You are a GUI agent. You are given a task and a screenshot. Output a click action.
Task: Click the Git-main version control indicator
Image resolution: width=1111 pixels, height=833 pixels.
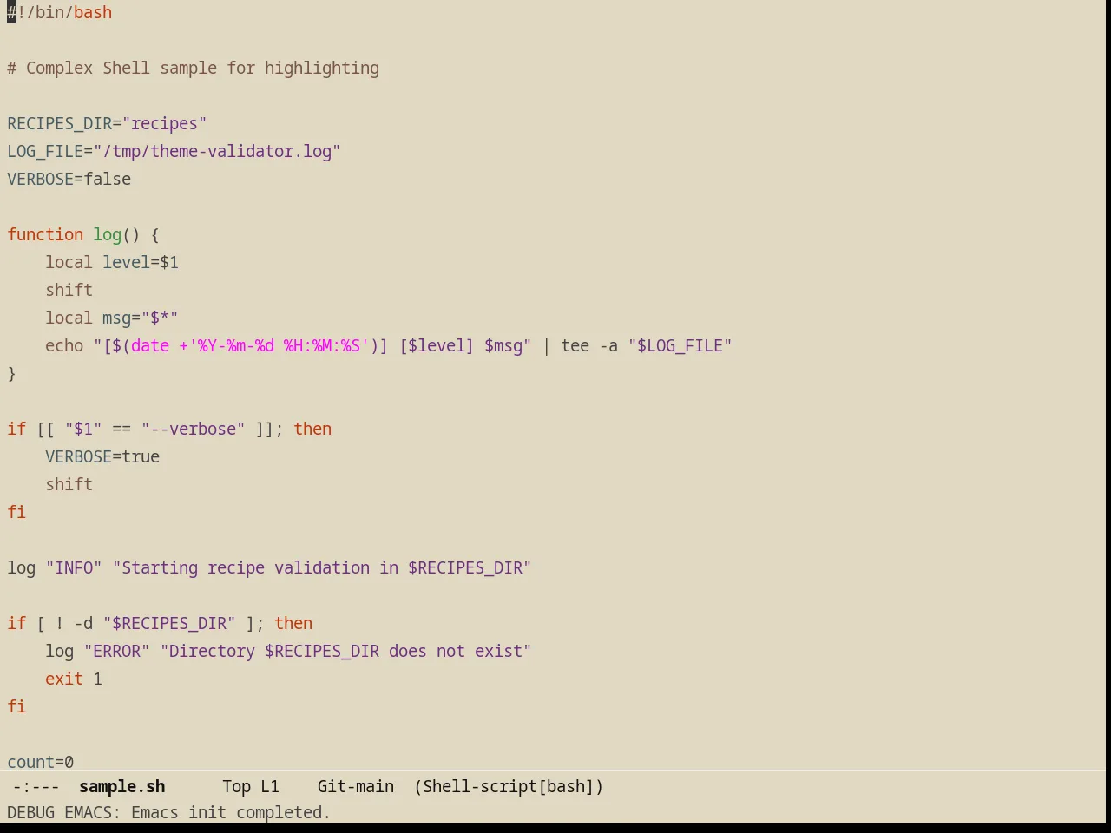356,786
